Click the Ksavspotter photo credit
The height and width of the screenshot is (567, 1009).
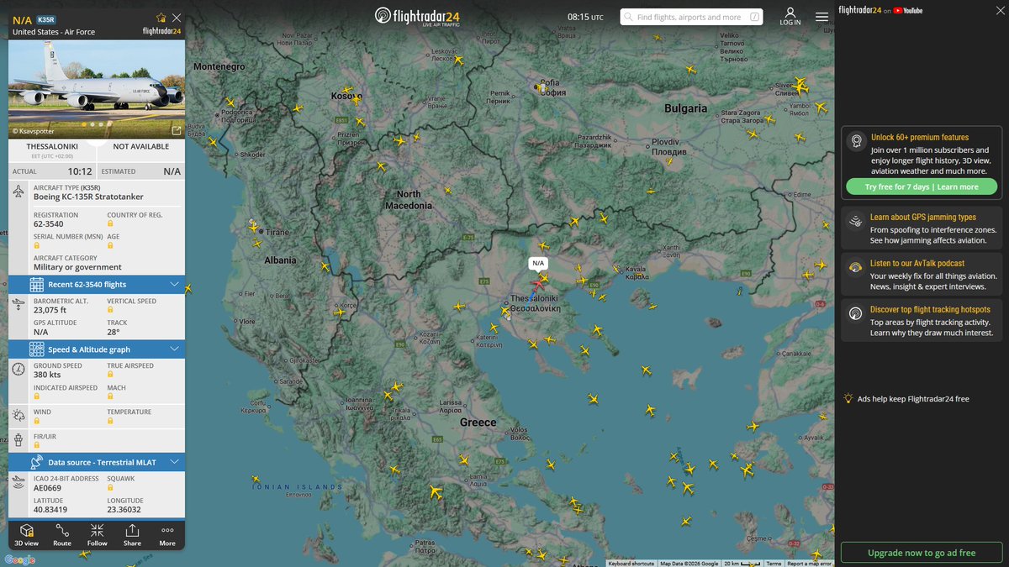pyautogui.click(x=34, y=131)
